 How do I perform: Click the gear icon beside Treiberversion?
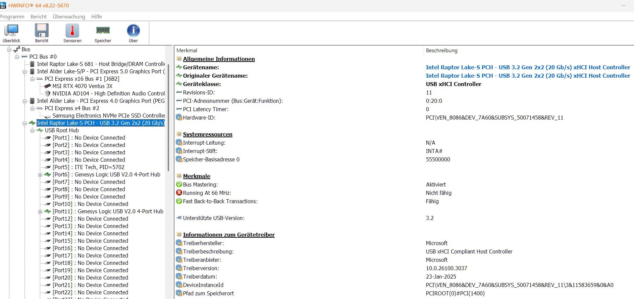(179, 268)
